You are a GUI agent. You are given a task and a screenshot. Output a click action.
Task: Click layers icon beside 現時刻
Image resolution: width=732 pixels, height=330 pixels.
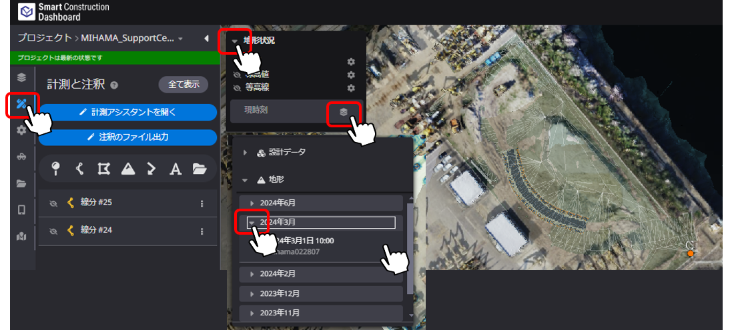[x=343, y=112]
